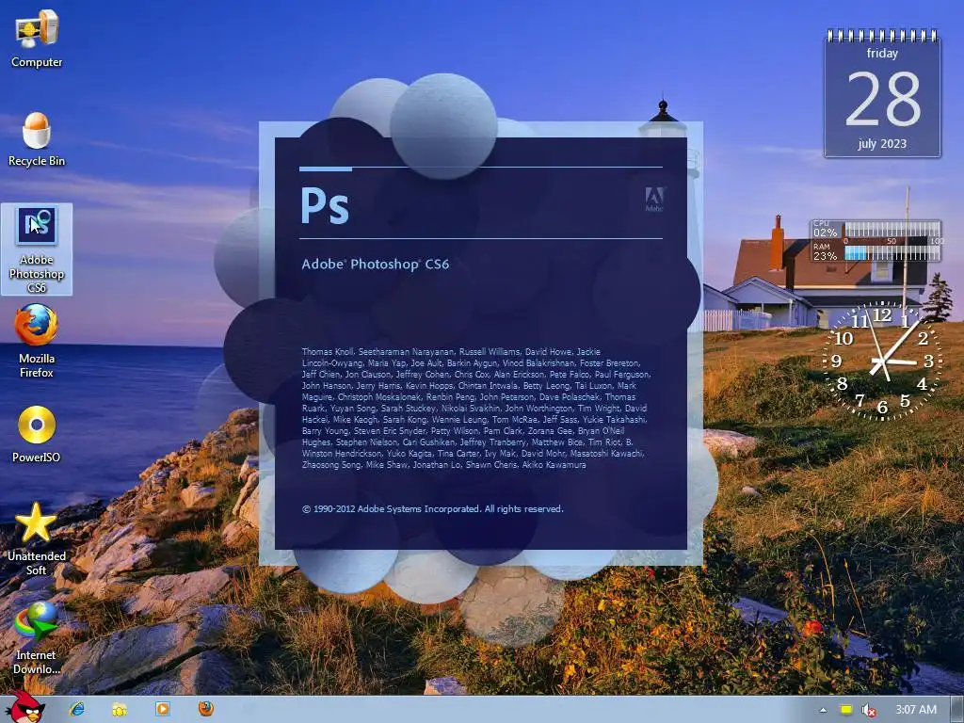
Task: Select the Mozilla Firefox desktop shortcut
Action: coord(37,343)
